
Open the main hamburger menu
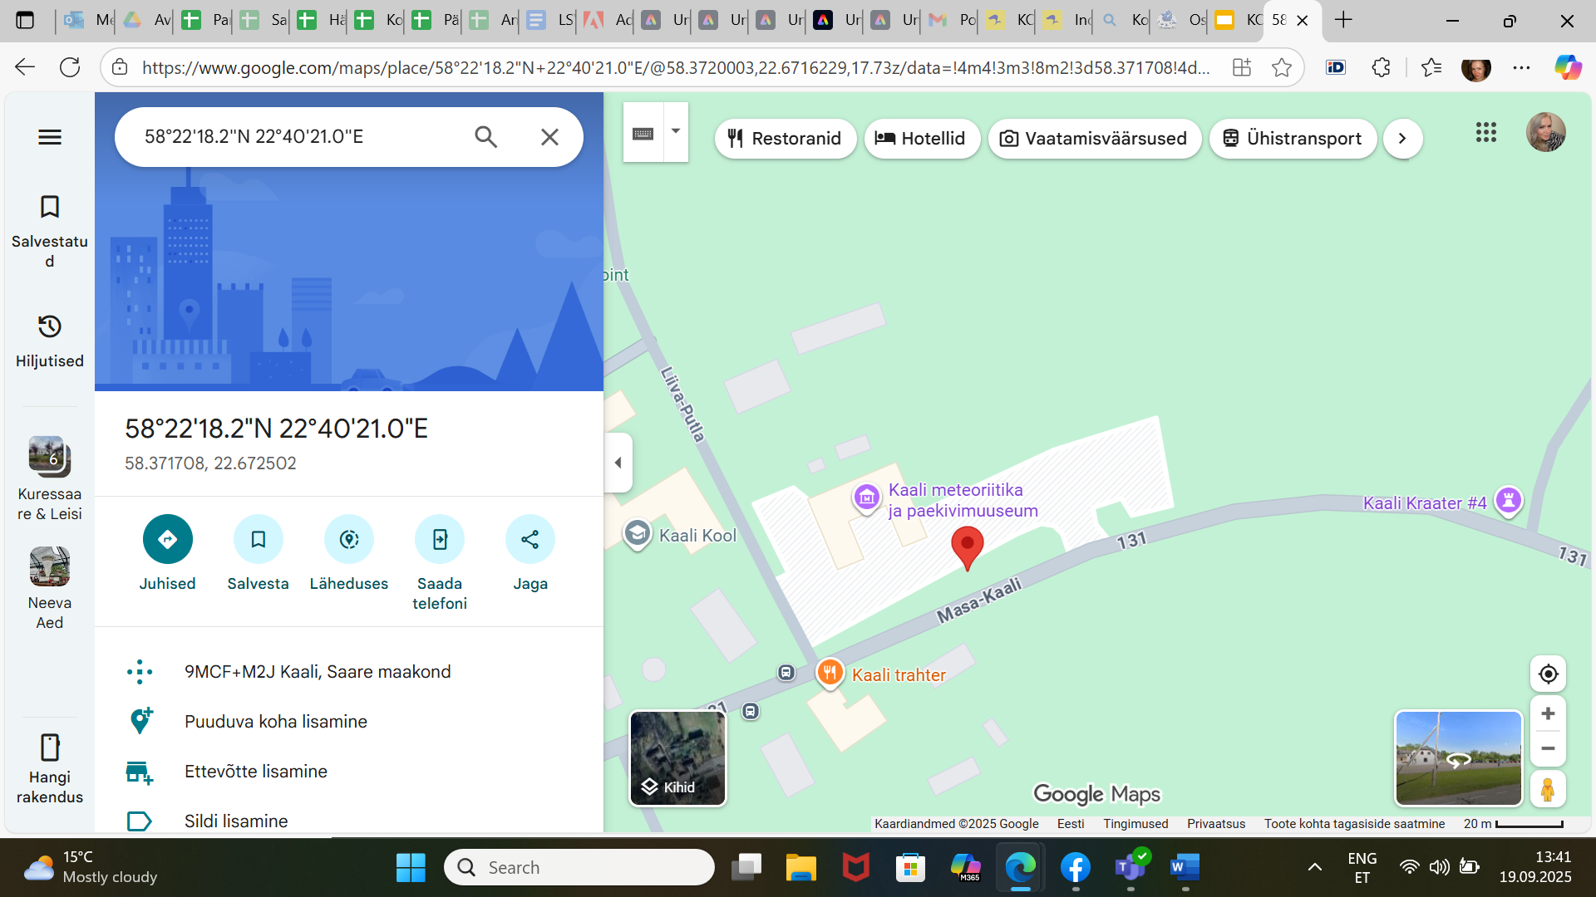pos(50,137)
